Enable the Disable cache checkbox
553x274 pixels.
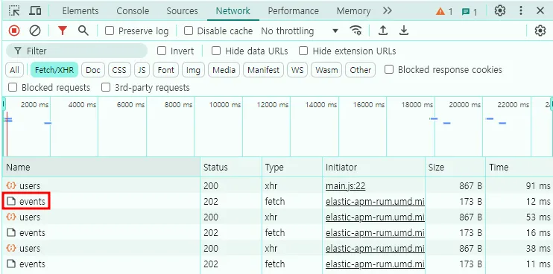point(189,31)
